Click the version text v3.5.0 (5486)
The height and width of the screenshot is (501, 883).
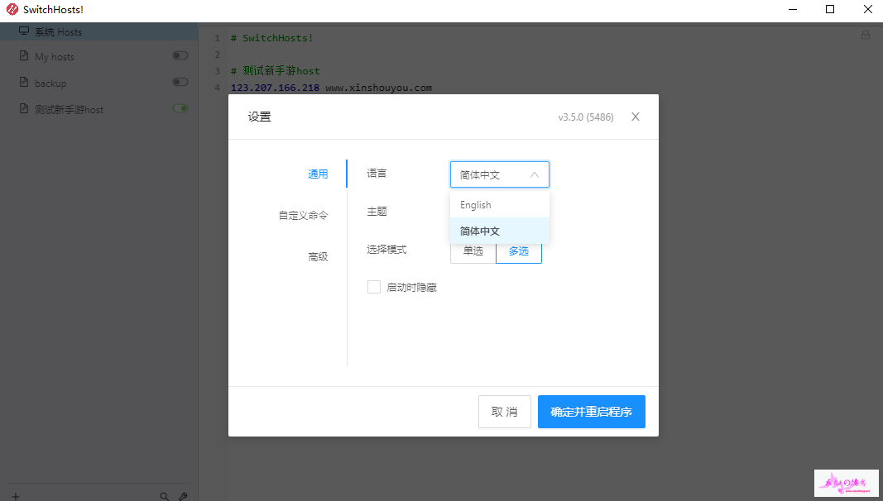coord(586,117)
